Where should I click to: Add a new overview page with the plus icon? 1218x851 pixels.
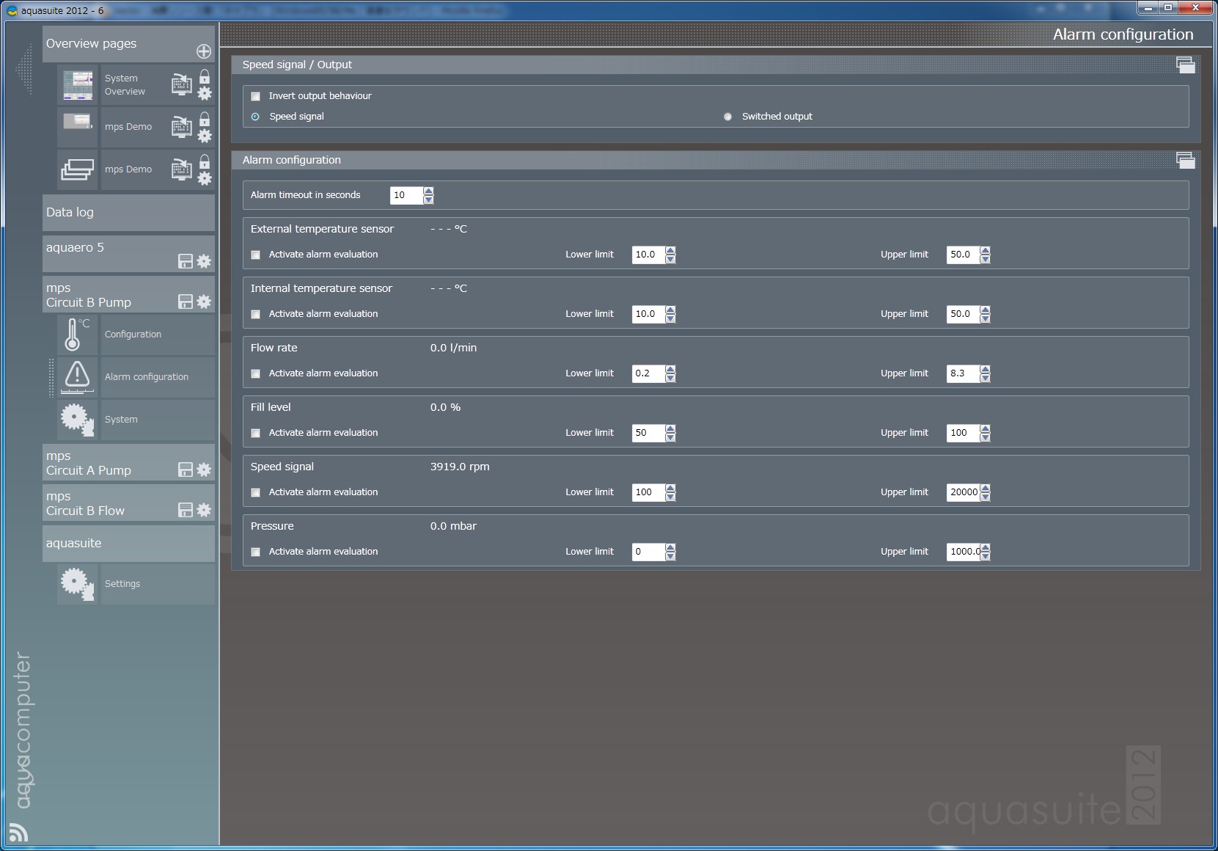204,51
